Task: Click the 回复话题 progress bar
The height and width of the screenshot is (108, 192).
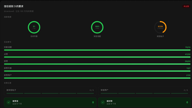Action: tap(97, 50)
